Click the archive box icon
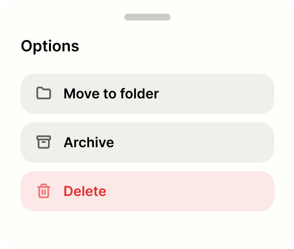Image resolution: width=294 pixels, height=249 pixels. click(44, 142)
